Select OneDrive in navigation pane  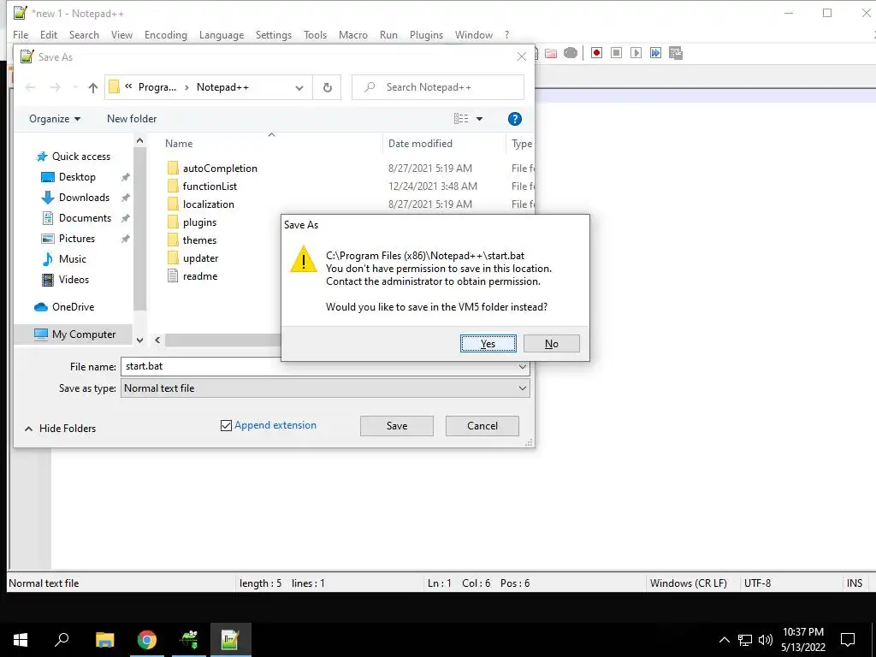[x=73, y=307]
